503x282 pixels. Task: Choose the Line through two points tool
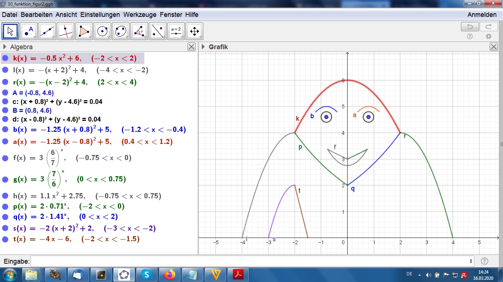(47, 31)
